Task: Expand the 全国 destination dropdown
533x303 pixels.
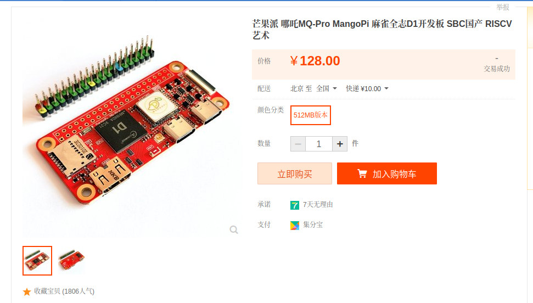Action: tap(326, 89)
